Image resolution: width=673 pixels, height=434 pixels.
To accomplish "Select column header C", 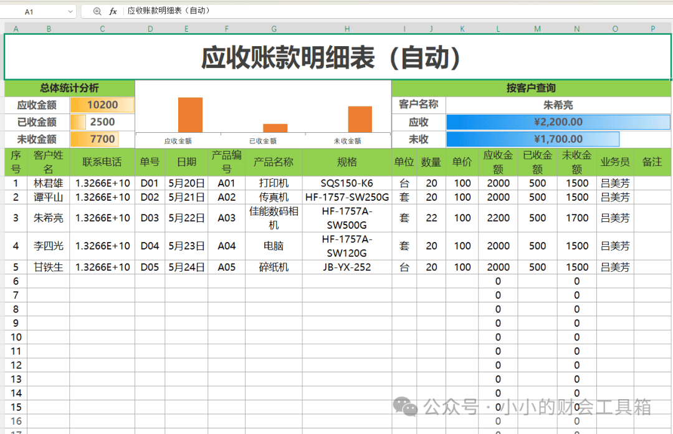I will tap(102, 29).
